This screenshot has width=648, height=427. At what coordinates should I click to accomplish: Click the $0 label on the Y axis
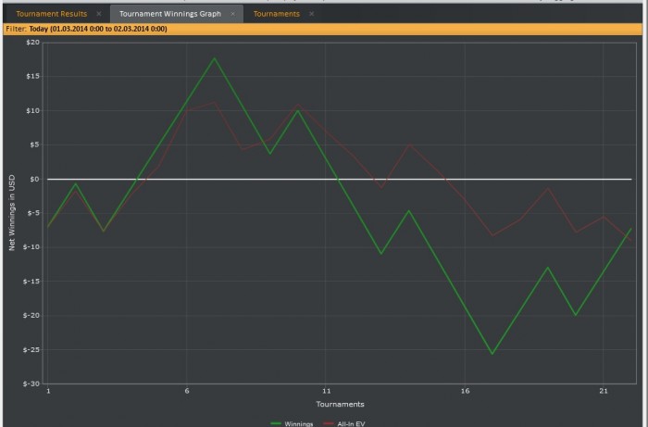point(35,179)
